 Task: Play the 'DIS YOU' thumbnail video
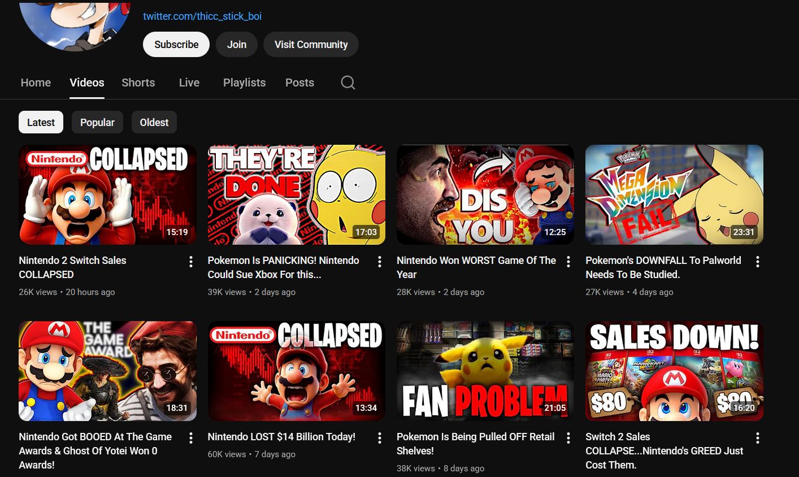(x=485, y=195)
